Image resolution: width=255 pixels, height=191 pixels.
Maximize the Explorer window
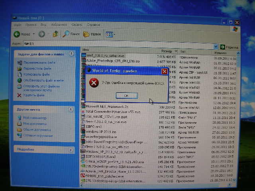231,22
